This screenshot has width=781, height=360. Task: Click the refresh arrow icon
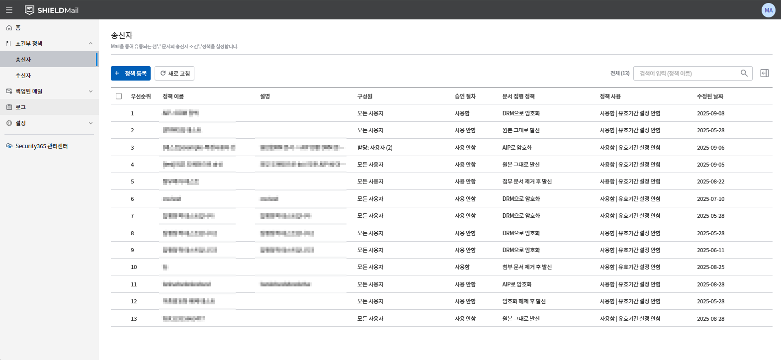tap(163, 73)
